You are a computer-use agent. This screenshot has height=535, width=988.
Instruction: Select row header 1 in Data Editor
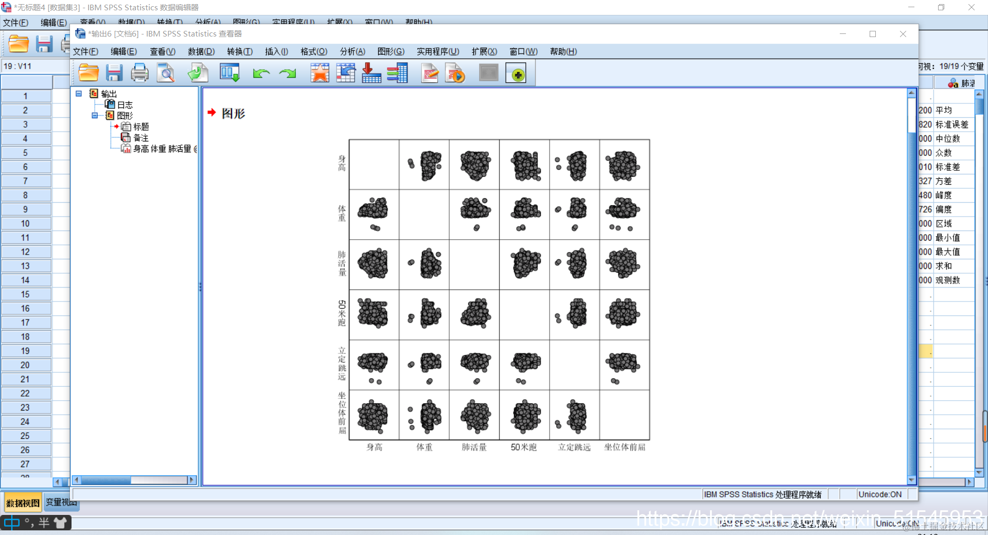(x=26, y=96)
